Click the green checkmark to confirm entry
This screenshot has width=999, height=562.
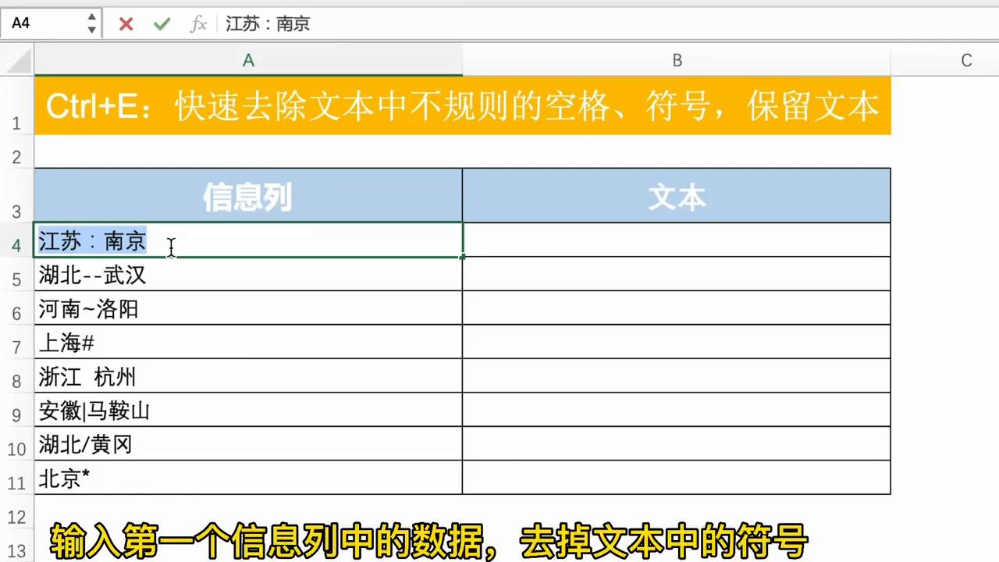[162, 24]
